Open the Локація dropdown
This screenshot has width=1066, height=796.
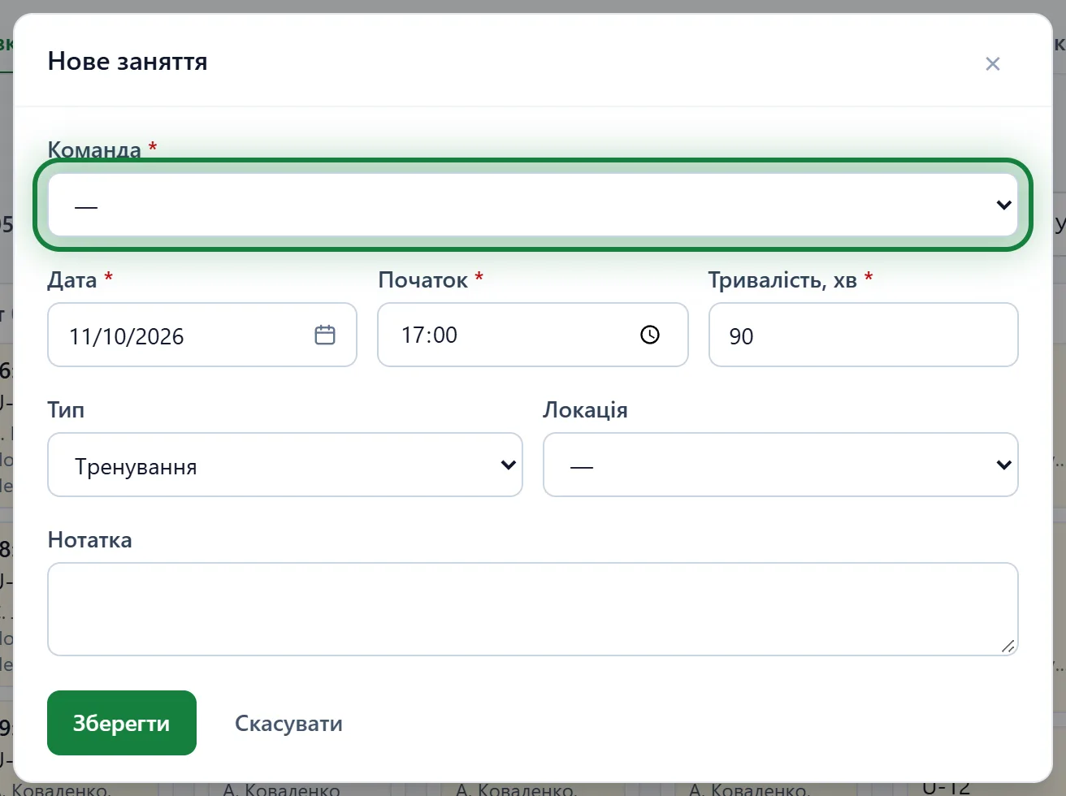(781, 465)
